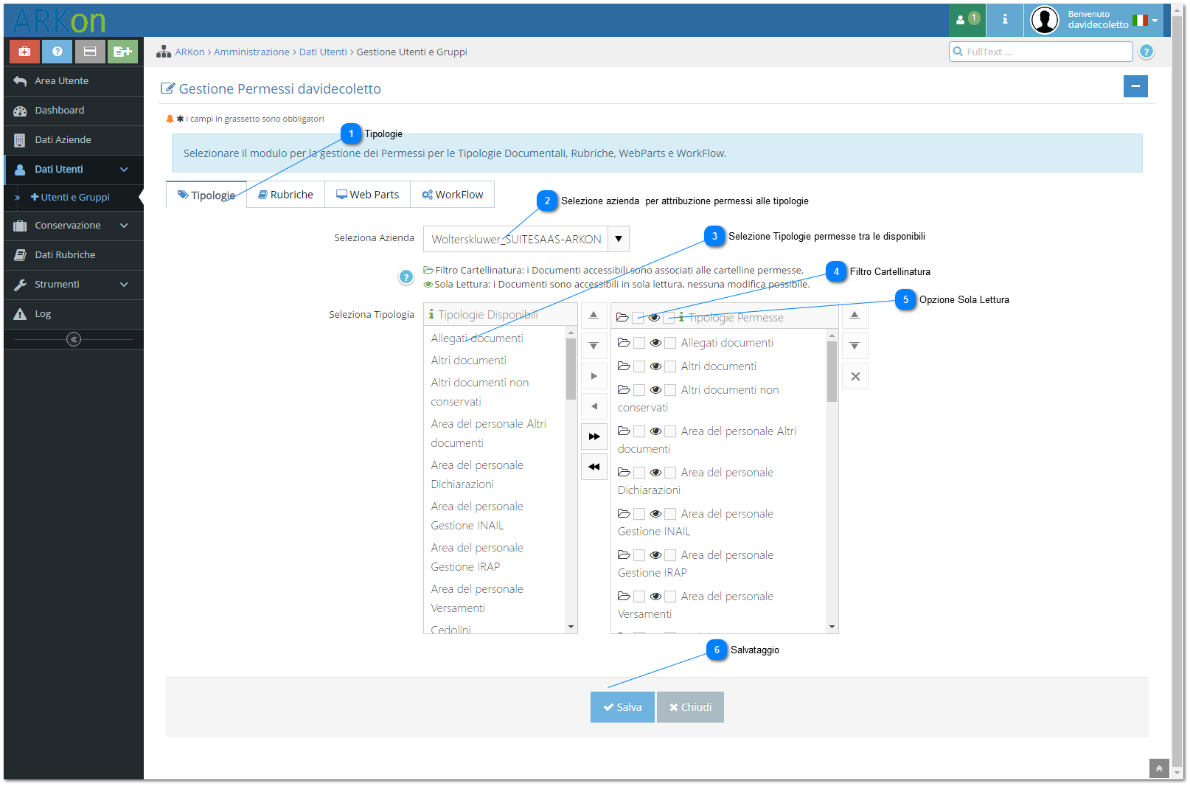The width and height of the screenshot is (1190, 786).
Task: Open Area Utente in sidebar
Action: 74,81
